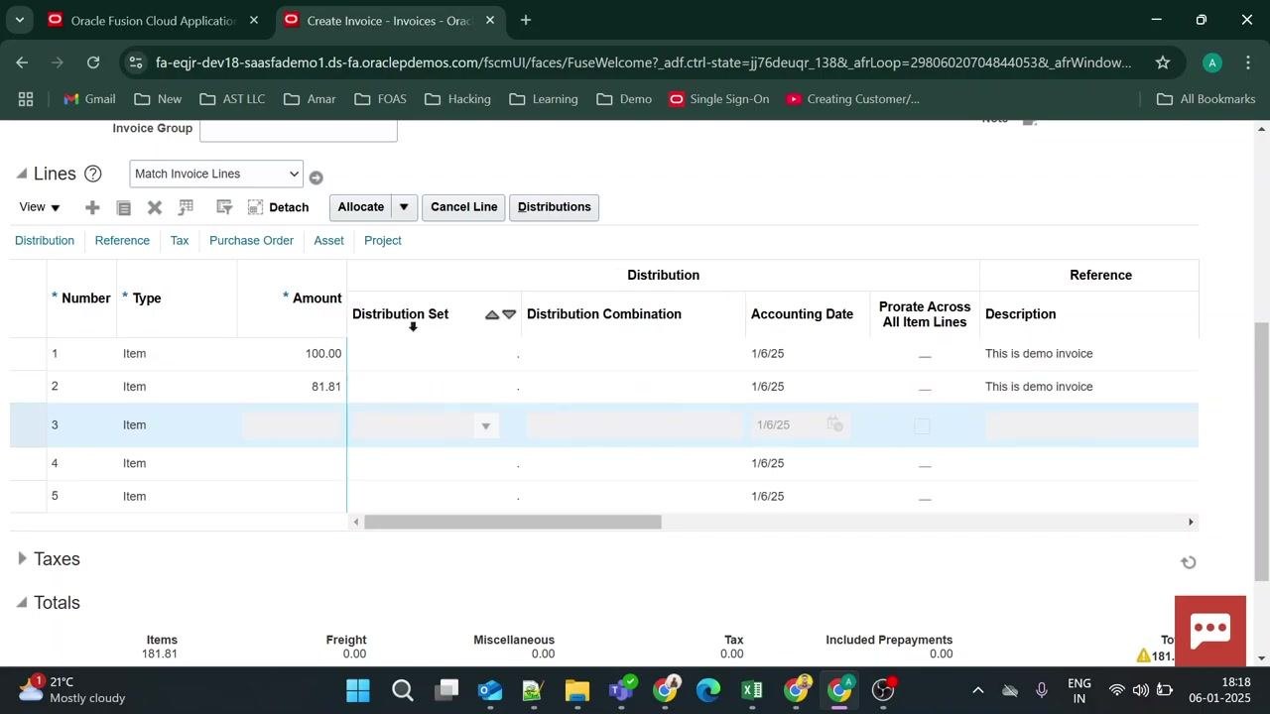Click amount 81.81 in row 2
The height and width of the screenshot is (714, 1270).
(326, 387)
